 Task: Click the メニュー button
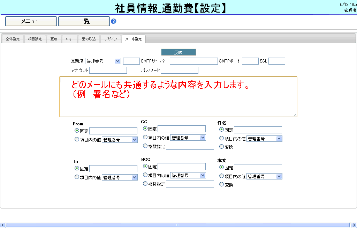click(31, 21)
